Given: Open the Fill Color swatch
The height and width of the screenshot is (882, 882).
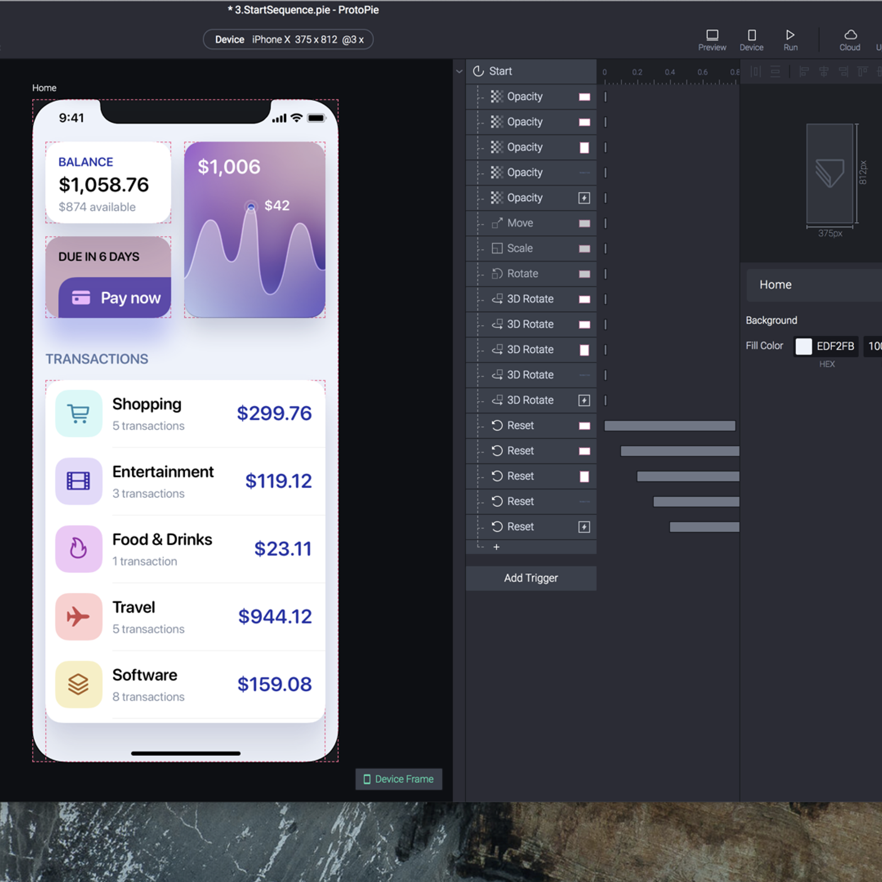Looking at the screenshot, I should [803, 346].
